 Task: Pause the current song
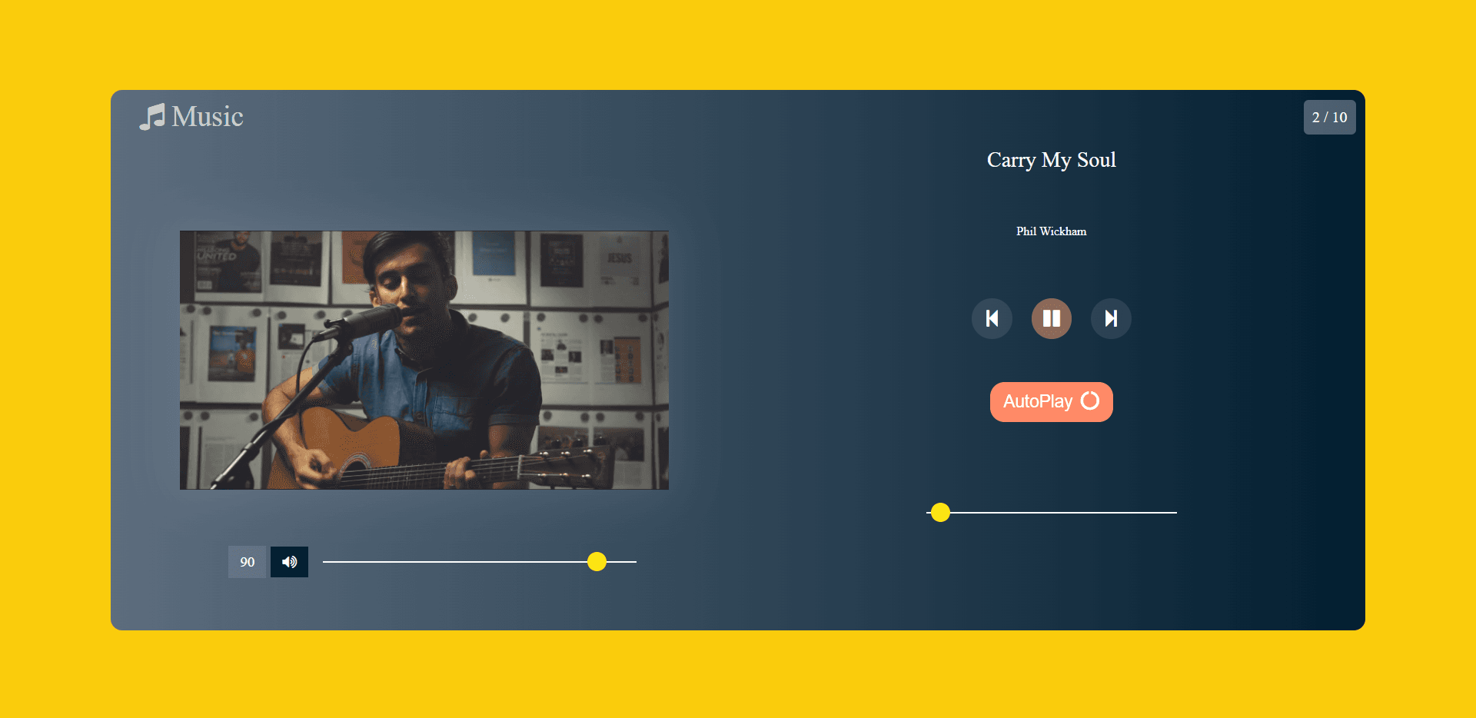[x=1052, y=318]
